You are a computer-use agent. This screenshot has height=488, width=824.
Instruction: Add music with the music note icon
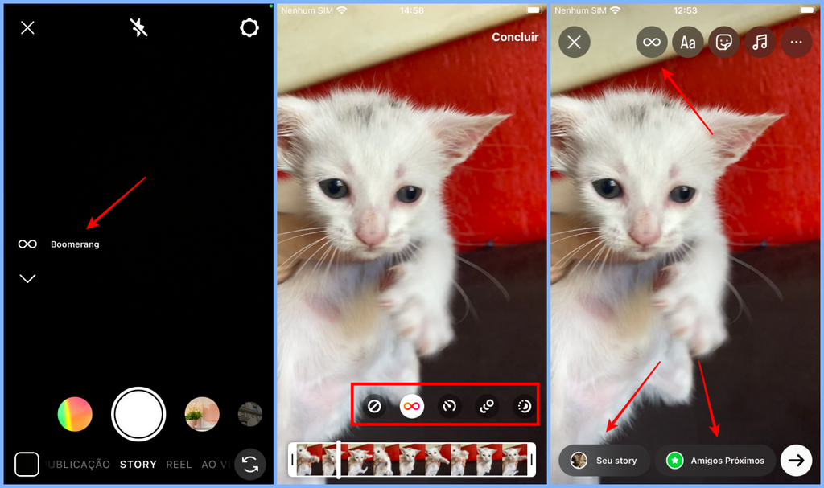point(760,42)
